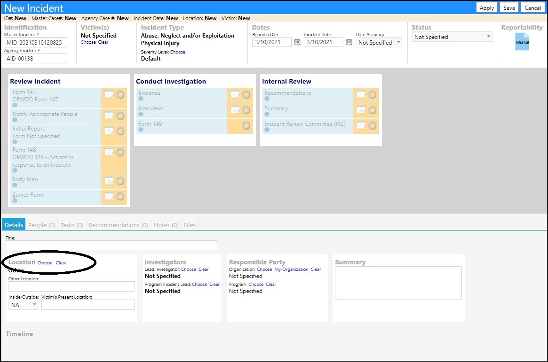Clear the Location selection
This screenshot has height=362, width=548.
(61, 262)
